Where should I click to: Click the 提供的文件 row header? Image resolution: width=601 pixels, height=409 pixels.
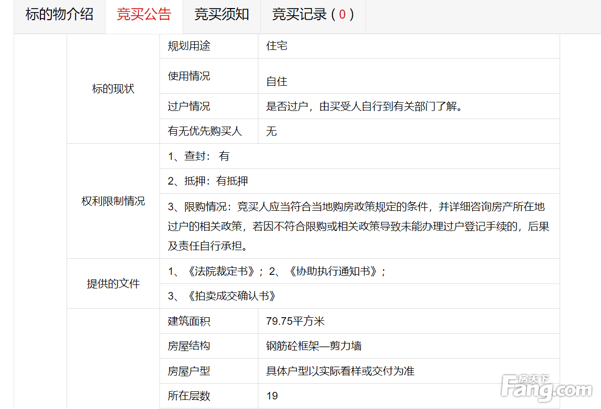(x=113, y=284)
